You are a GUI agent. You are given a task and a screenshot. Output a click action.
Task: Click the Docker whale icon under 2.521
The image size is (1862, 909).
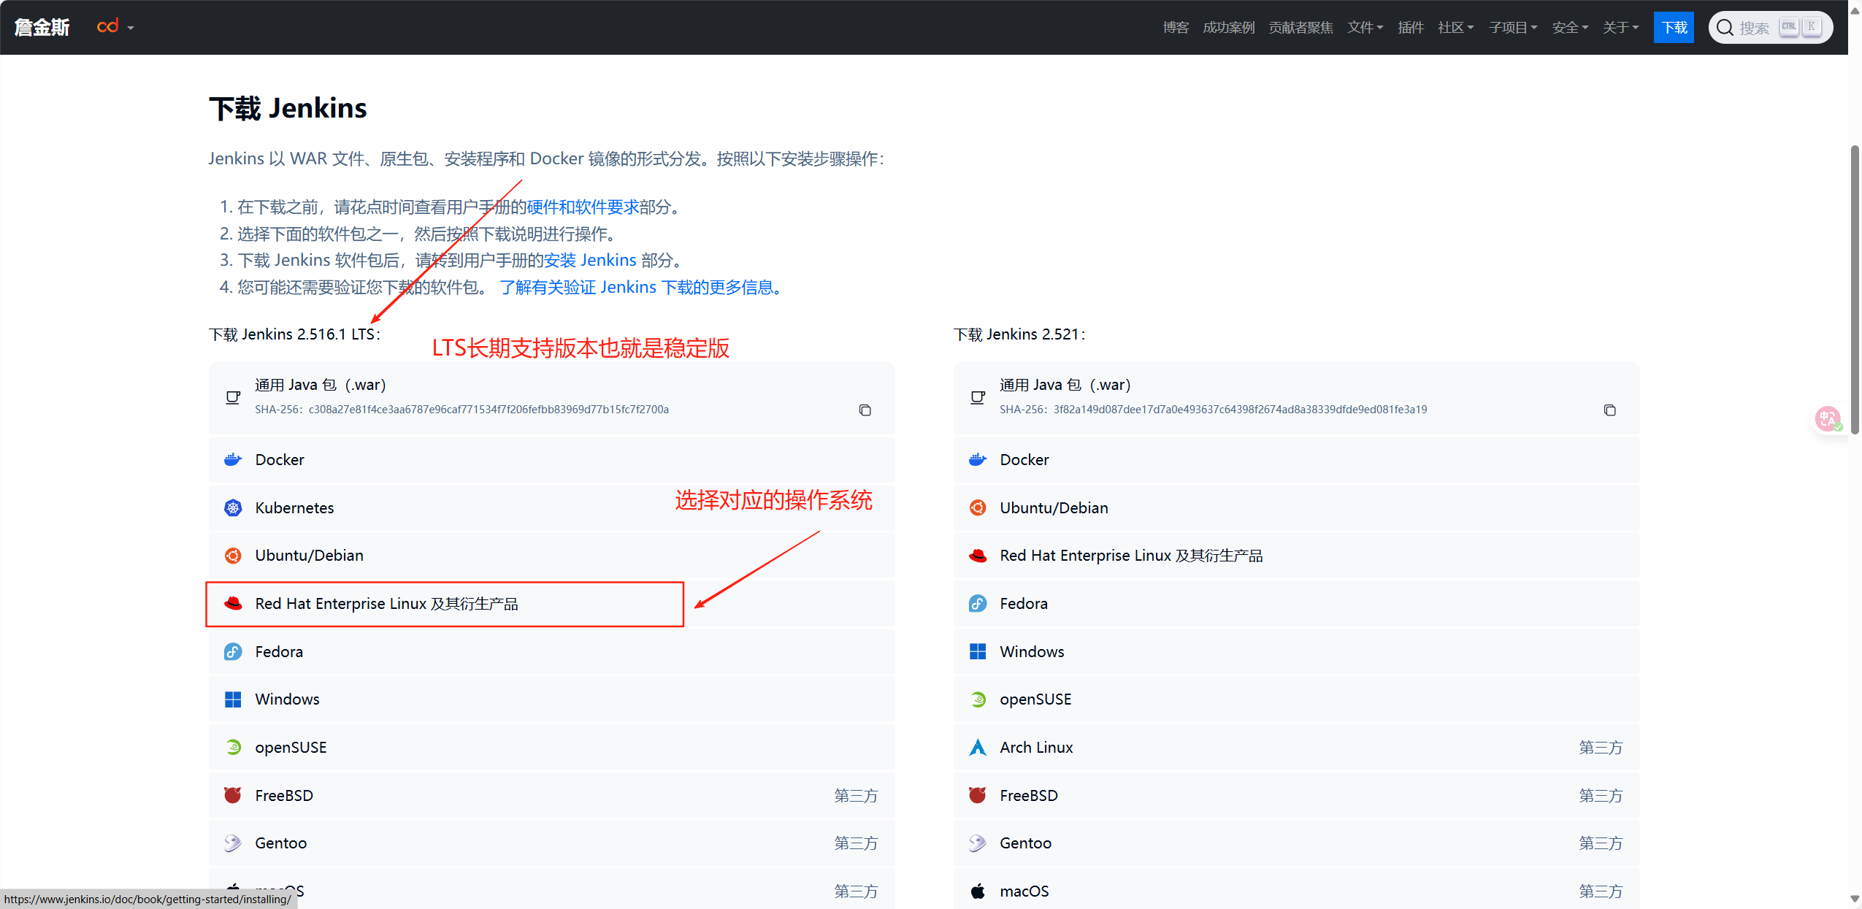(978, 459)
